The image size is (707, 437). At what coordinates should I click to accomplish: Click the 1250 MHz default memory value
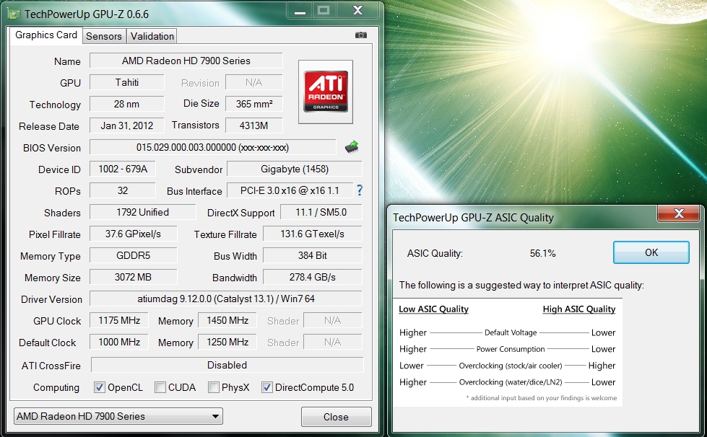pyautogui.click(x=227, y=342)
